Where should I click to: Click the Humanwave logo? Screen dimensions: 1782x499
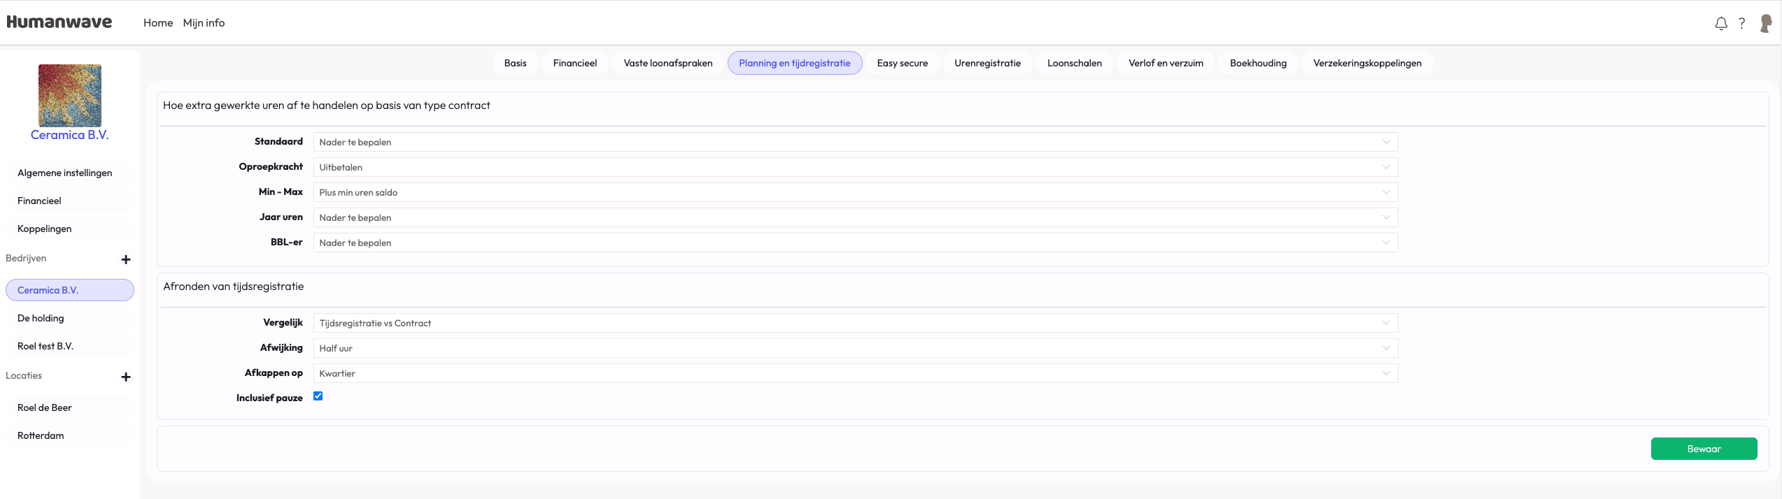tap(59, 22)
